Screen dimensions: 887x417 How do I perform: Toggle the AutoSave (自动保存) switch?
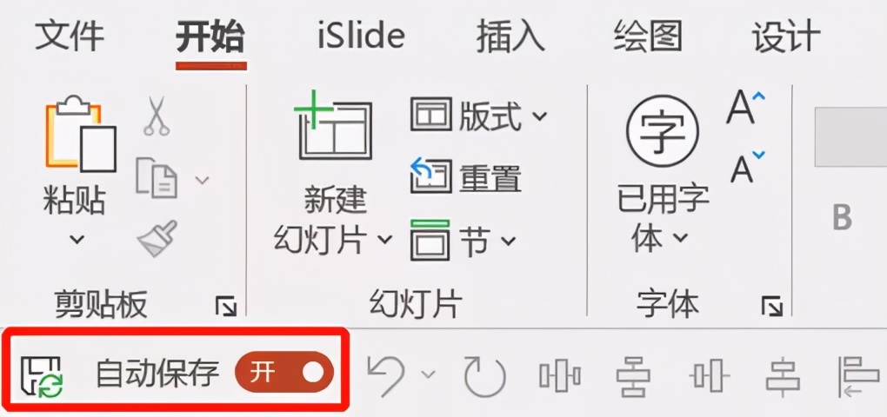283,374
